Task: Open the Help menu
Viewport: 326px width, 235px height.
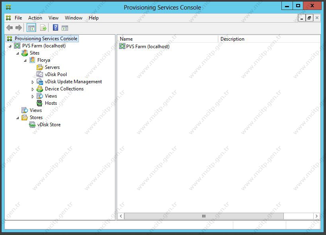Action: pyautogui.click(x=94, y=18)
